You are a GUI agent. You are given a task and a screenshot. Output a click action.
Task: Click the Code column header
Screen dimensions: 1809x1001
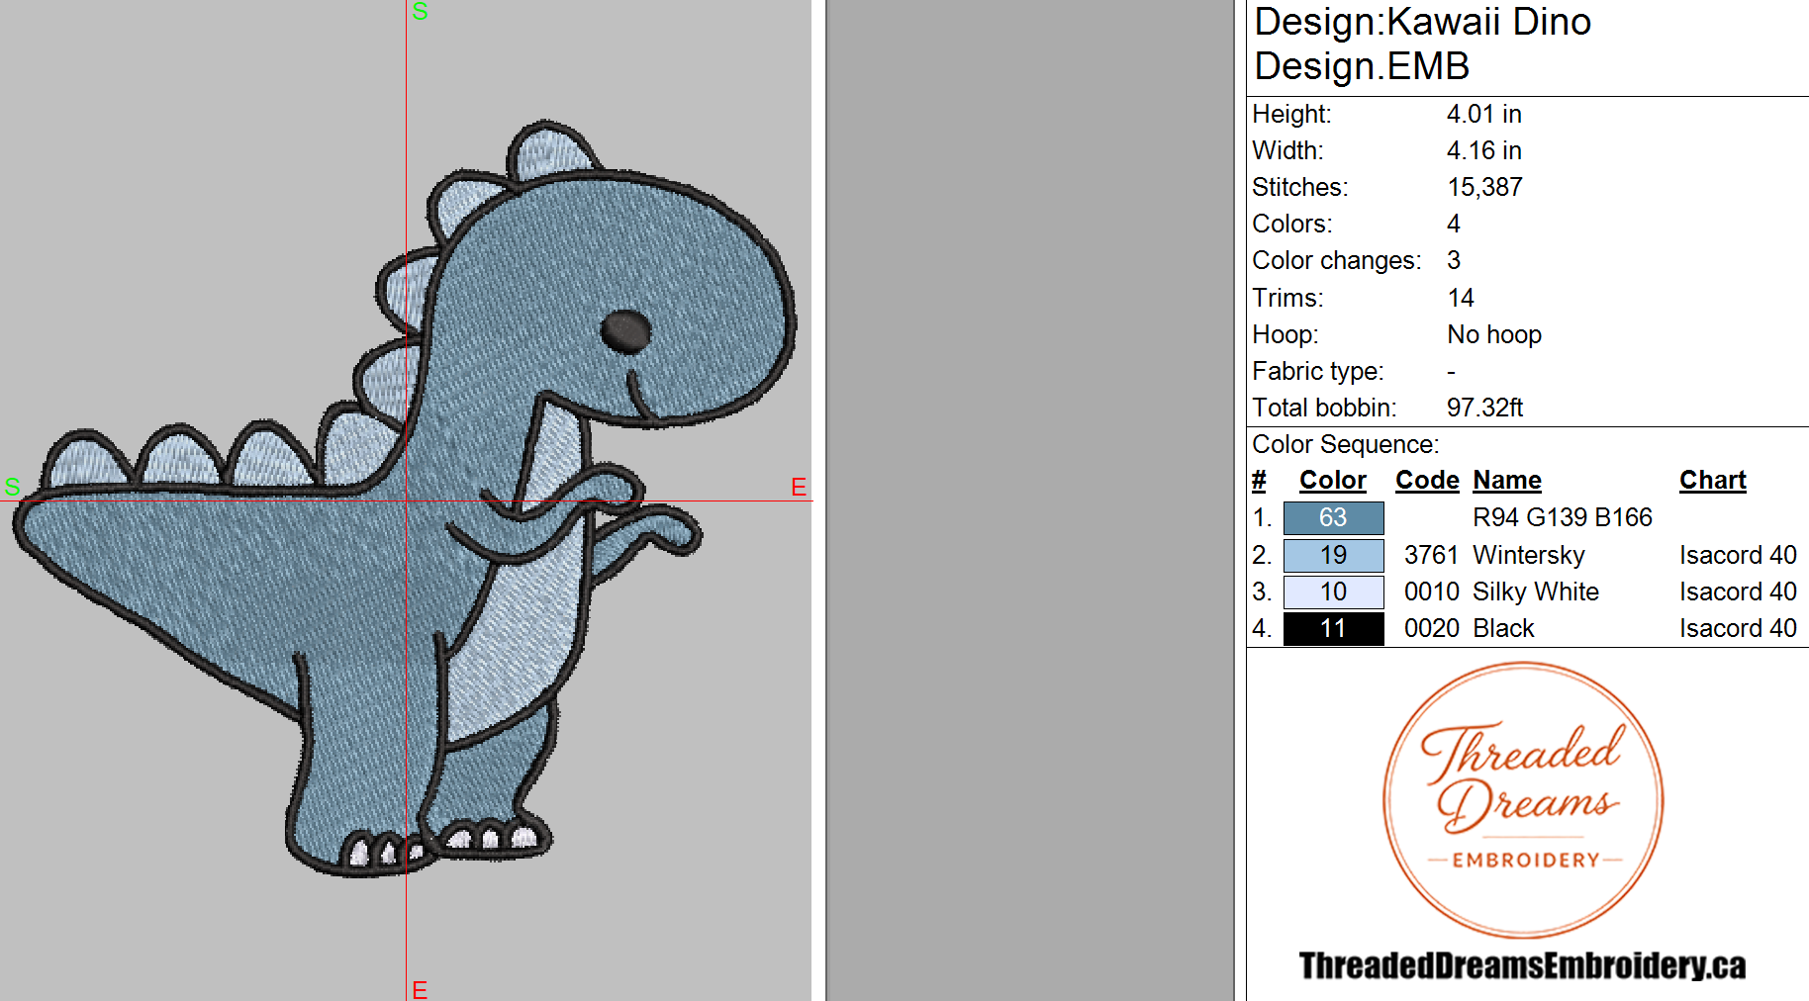pyautogui.click(x=1427, y=480)
